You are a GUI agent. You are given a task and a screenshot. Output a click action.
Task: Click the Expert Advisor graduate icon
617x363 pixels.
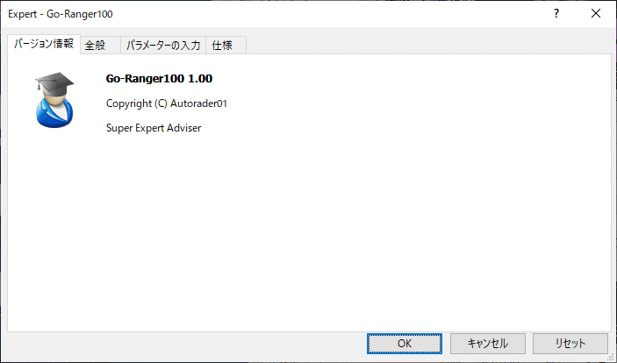pos(54,100)
